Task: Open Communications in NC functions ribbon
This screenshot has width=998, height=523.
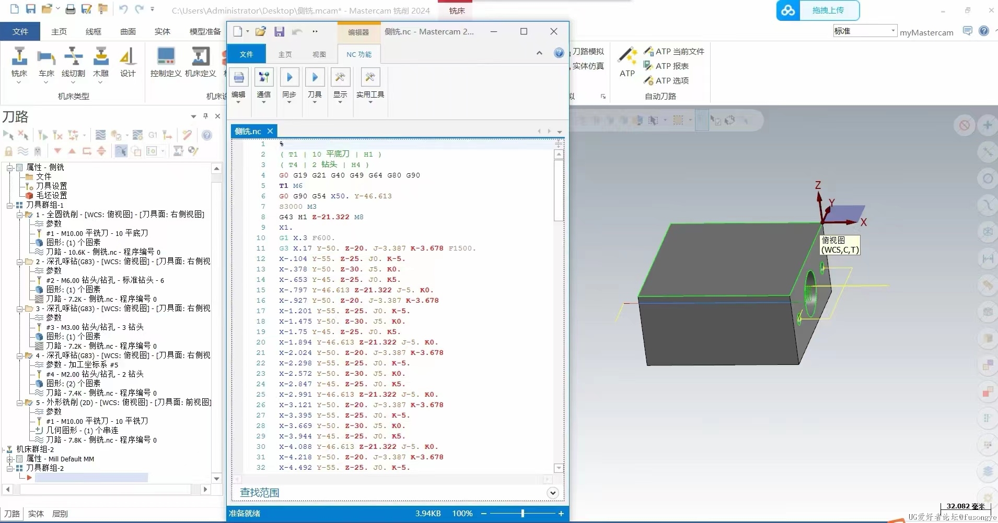Action: pos(264,86)
